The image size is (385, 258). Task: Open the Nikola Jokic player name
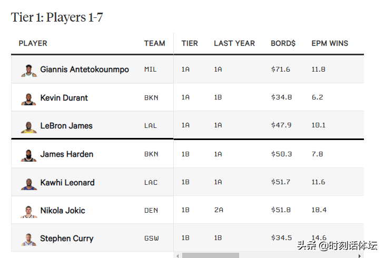click(63, 211)
